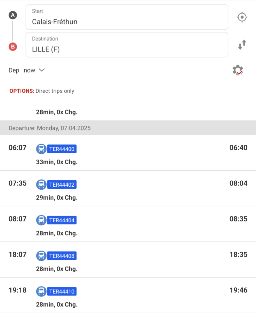Select the 08:07 departure connection

click(128, 224)
